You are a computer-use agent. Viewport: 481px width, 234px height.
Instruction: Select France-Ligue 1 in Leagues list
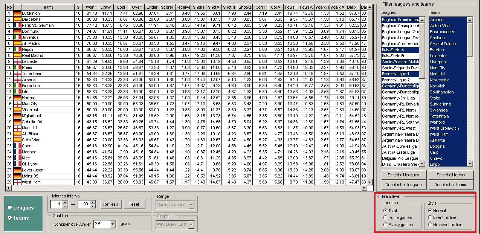click(x=400, y=74)
